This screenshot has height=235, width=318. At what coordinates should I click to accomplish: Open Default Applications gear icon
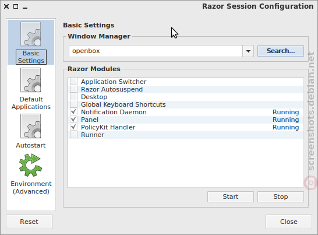tap(31, 80)
